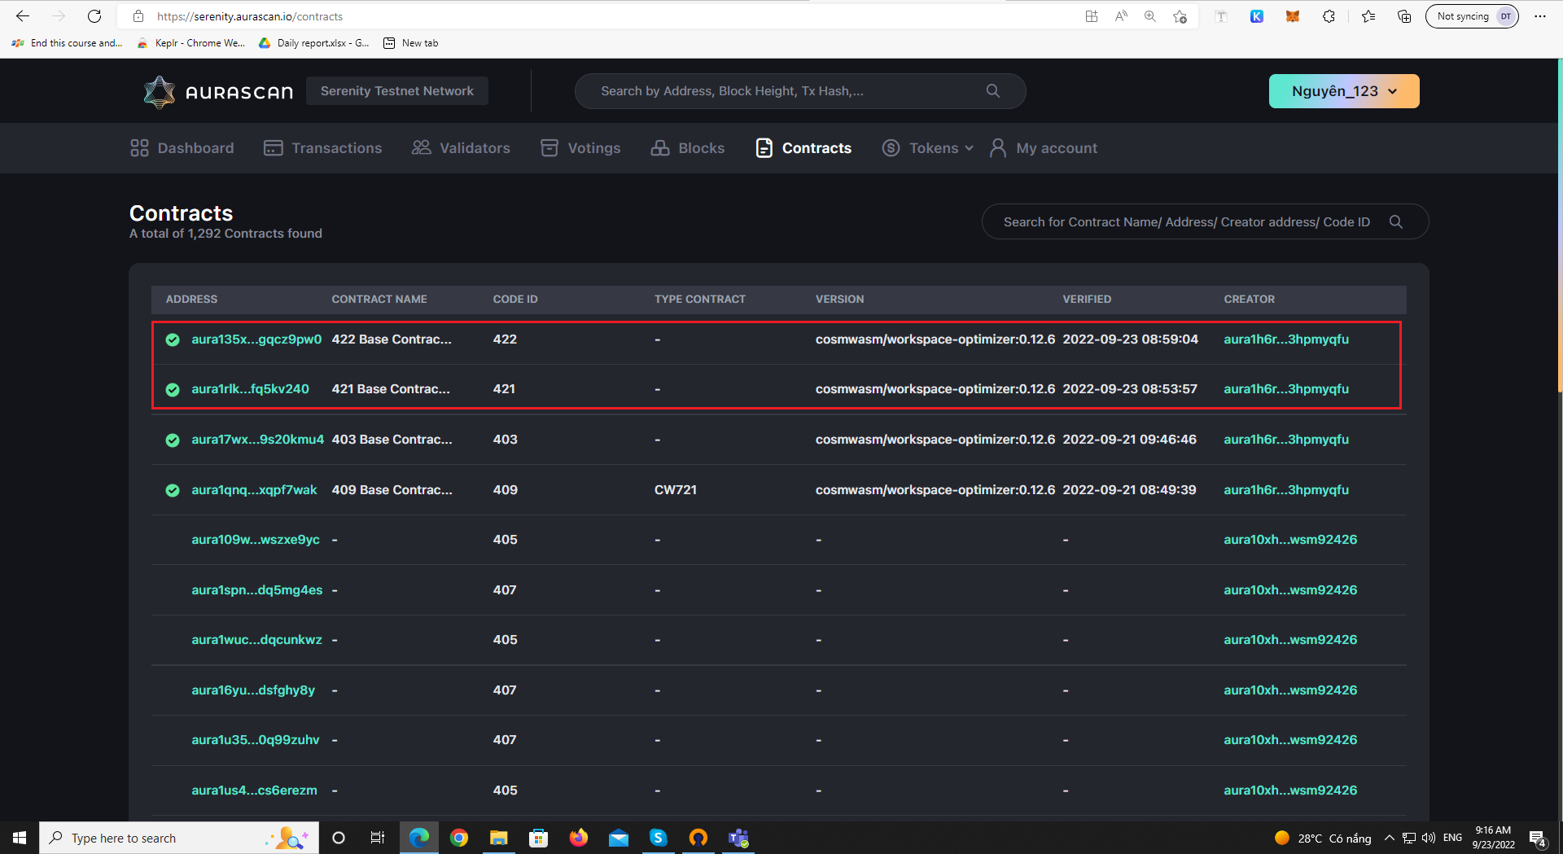Expand the Tokens dropdown chevron
The width and height of the screenshot is (1563, 854).
pyautogui.click(x=969, y=148)
